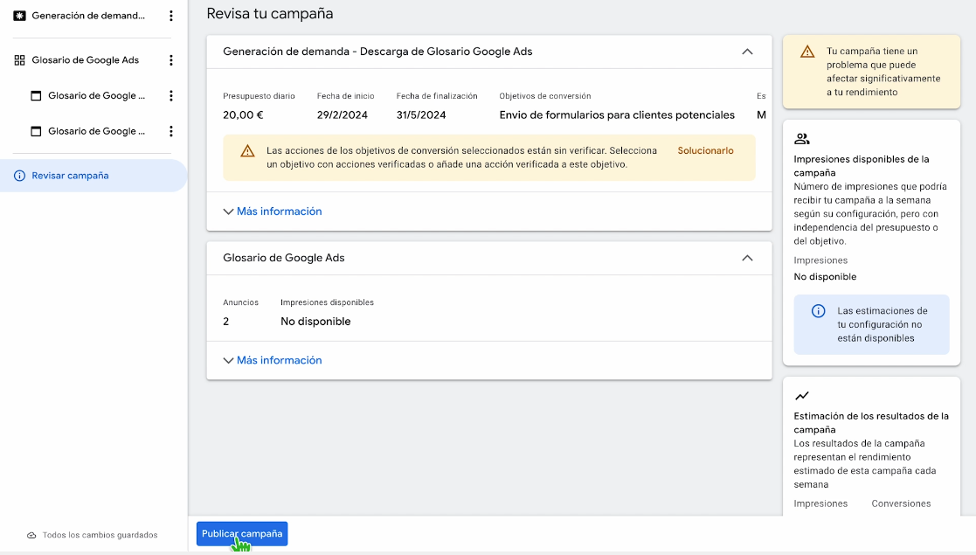
Task: Expand Más información under ad group summary
Action: coord(273,360)
